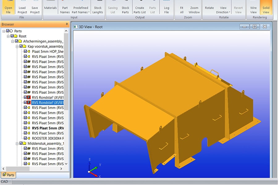Collapse the Middenstuk_assembly node

pos(17,144)
